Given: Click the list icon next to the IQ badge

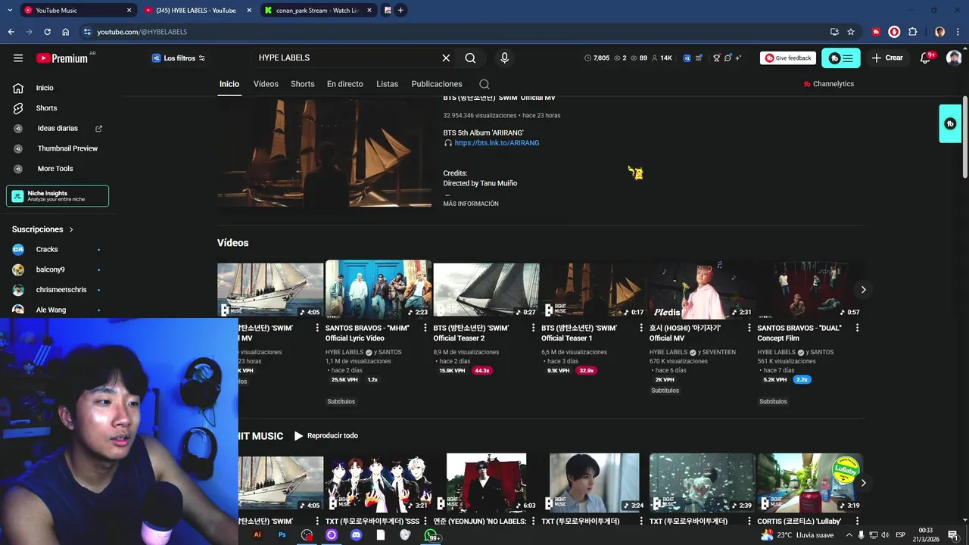Looking at the screenshot, I should point(698,58).
